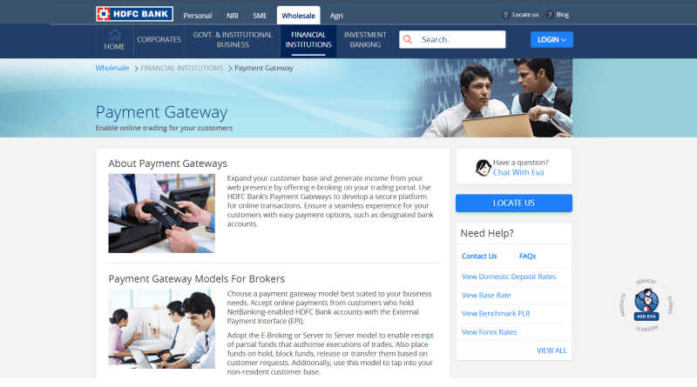This screenshot has height=387, width=697.
Task: Open the Financial Institutions menu
Action: click(x=308, y=39)
